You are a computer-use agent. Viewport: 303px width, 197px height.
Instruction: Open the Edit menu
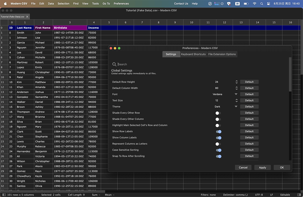pos(42,4)
